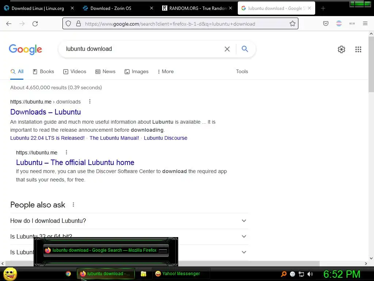Open the More search filters dropdown
The image size is (374, 281).
pos(165,71)
